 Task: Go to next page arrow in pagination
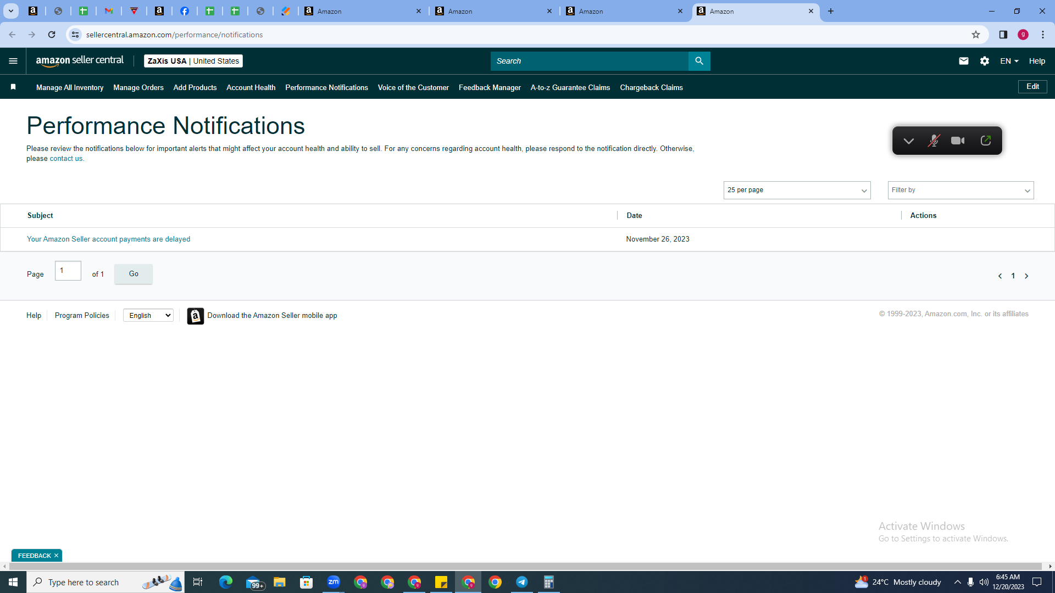point(1026,276)
